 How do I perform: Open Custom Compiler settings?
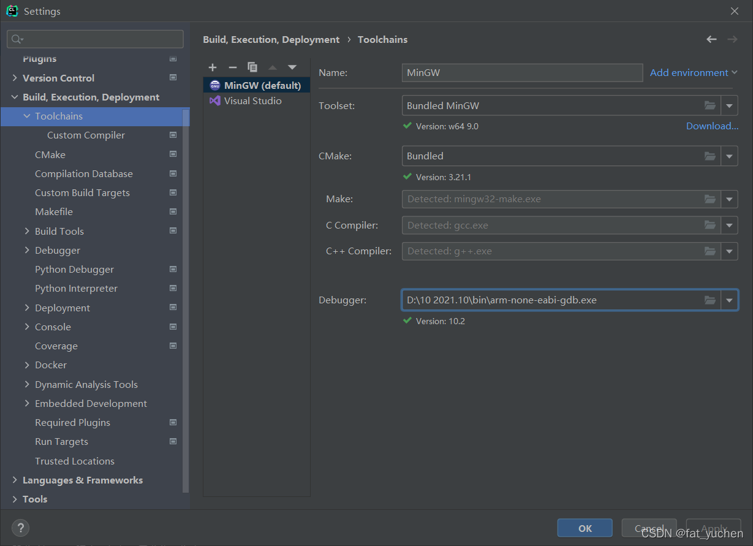coord(86,135)
